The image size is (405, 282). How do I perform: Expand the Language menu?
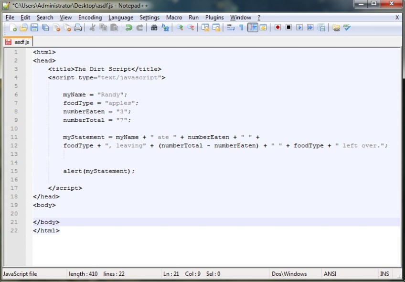[x=121, y=17]
